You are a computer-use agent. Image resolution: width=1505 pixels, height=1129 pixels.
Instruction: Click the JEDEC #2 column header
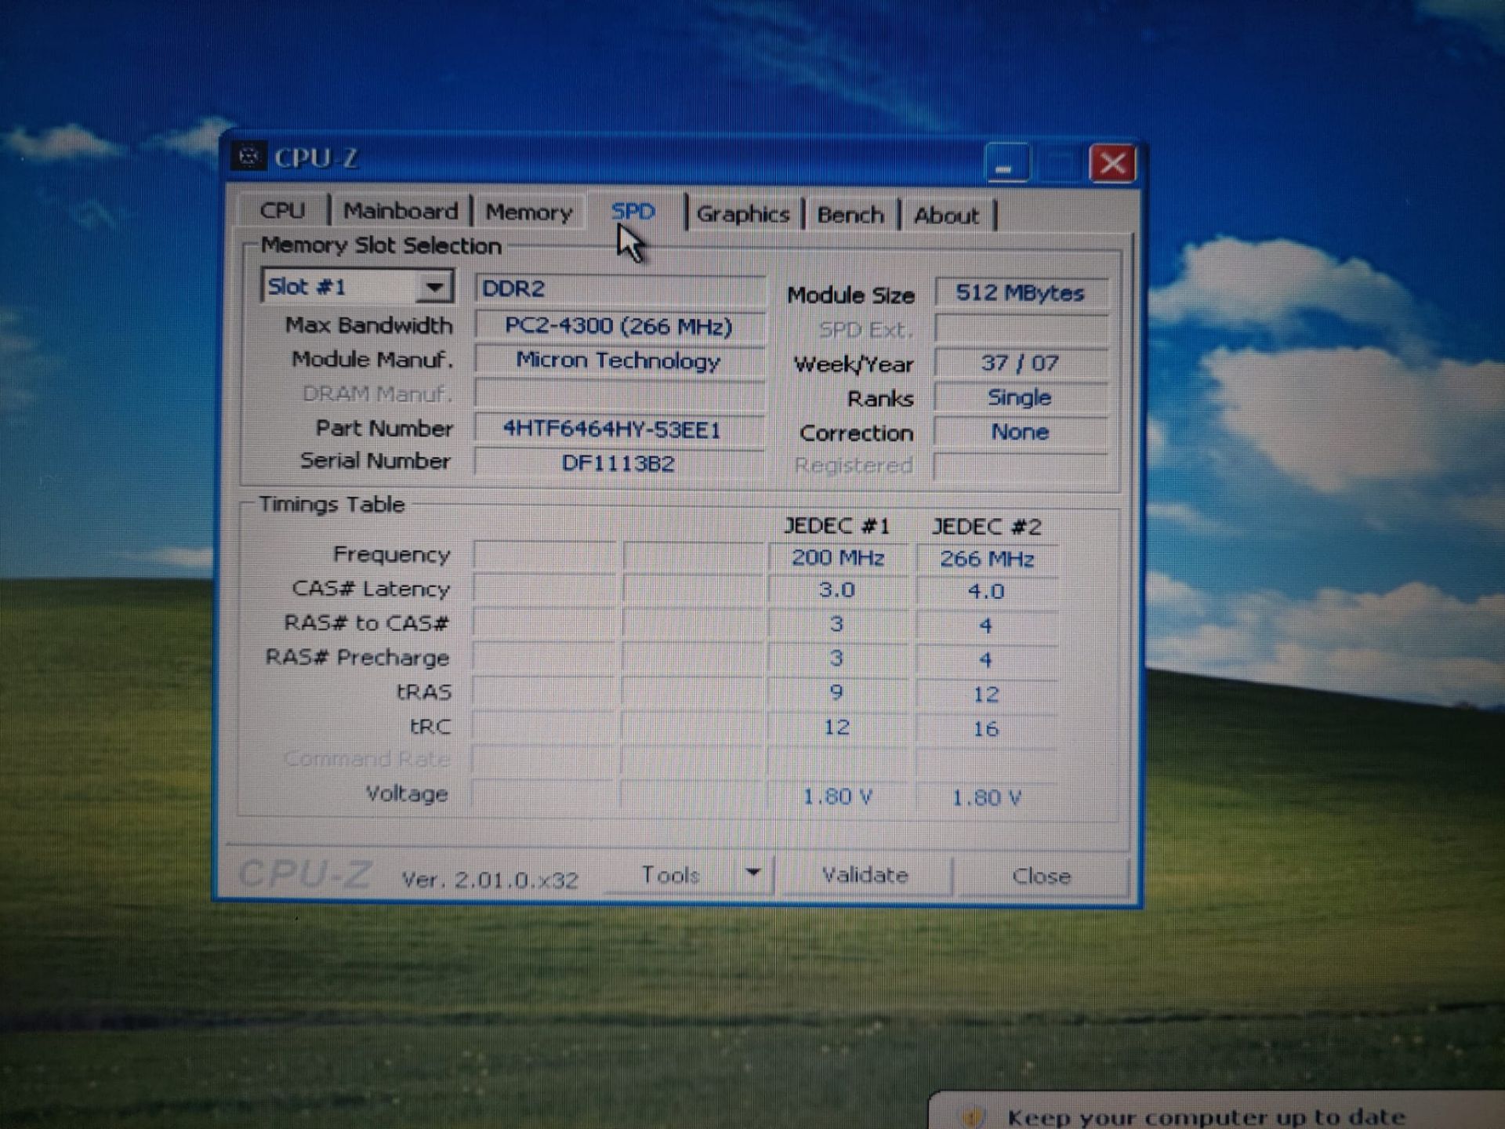(x=986, y=526)
